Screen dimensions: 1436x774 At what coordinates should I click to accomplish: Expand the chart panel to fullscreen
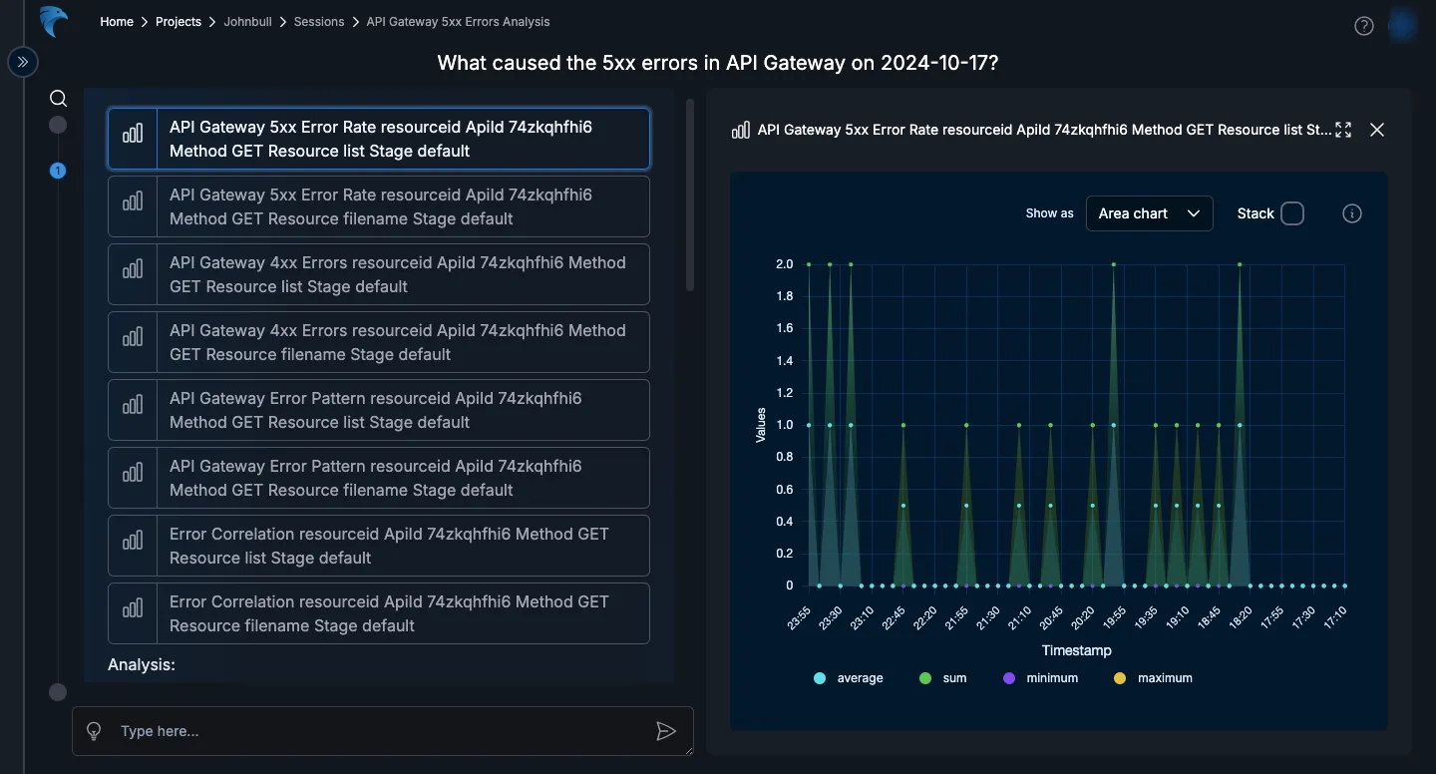point(1343,130)
